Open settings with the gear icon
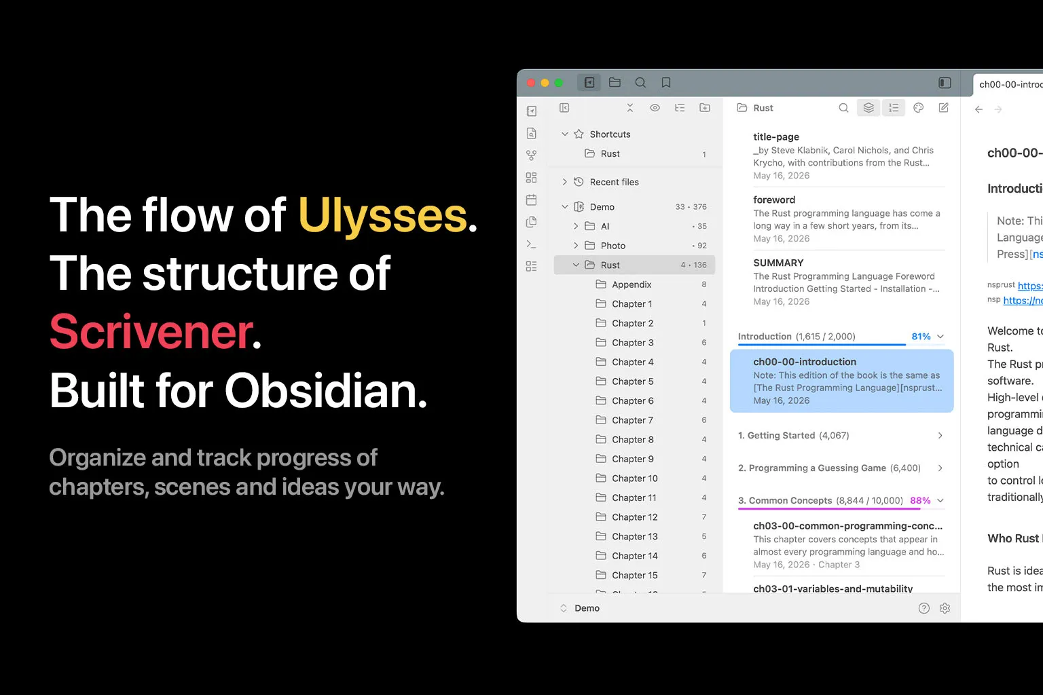Viewport: 1043px width, 695px height. (945, 608)
